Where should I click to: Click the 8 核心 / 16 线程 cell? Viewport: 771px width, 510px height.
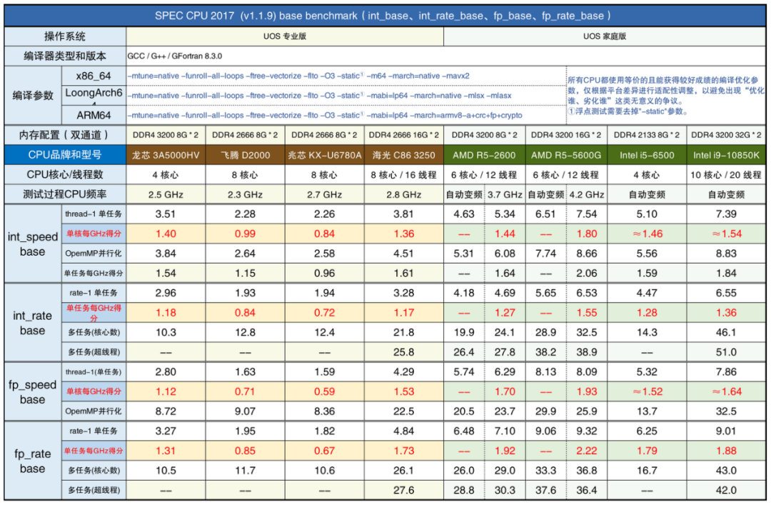click(403, 174)
